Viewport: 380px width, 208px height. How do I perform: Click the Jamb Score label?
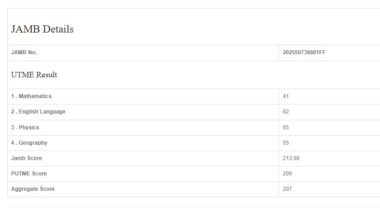[26, 158]
